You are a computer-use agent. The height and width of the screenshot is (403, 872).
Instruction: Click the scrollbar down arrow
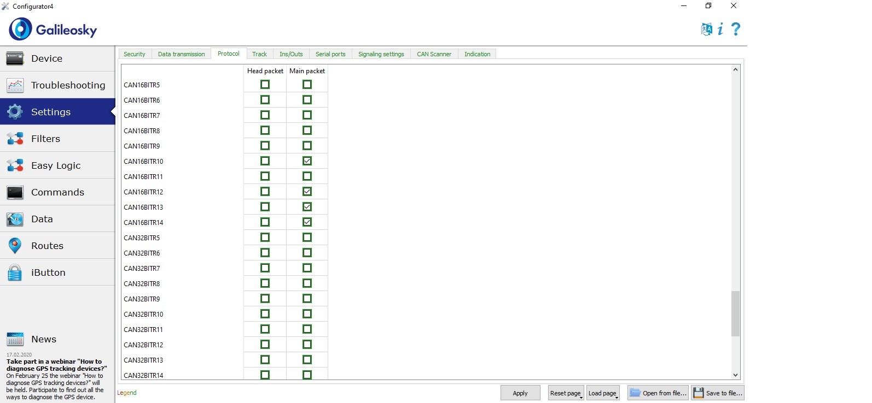pos(735,375)
